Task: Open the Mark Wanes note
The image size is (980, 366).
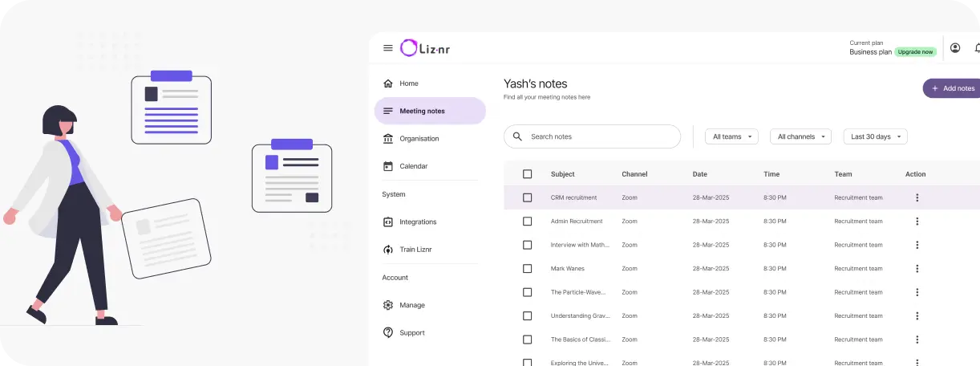Action: click(568, 269)
